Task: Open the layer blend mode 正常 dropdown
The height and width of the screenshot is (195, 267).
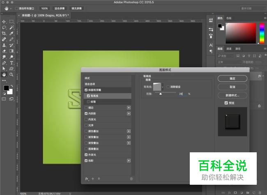Action: coord(229,62)
